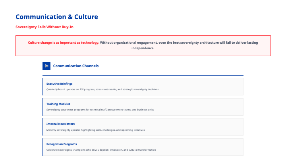Click the word independence in the callout box
Viewport: 286px width, 161px height.
click(143, 48)
